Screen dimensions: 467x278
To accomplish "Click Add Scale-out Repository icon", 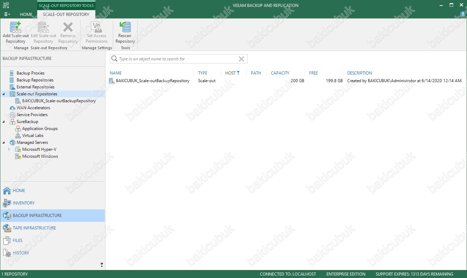I will coord(16,28).
